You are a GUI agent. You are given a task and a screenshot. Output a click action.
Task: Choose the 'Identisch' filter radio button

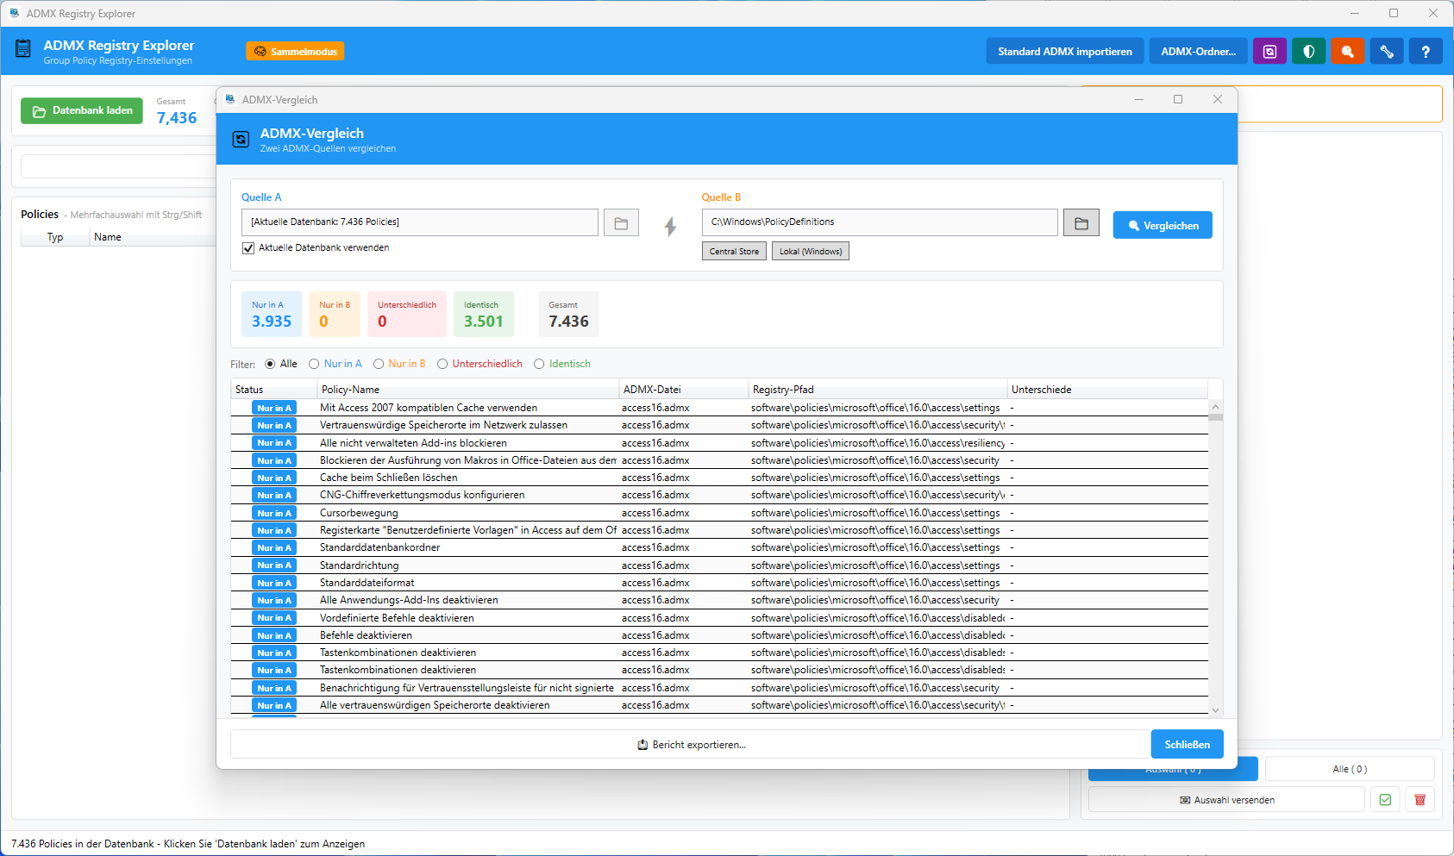coord(539,364)
